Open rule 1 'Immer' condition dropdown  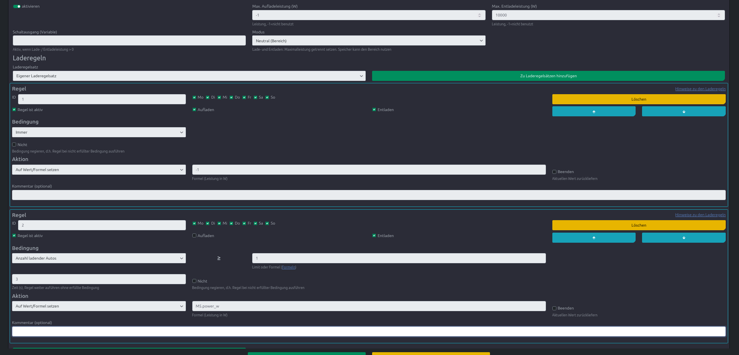pyautogui.click(x=99, y=132)
